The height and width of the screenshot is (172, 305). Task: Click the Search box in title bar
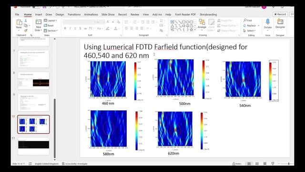pyautogui.click(x=165, y=7)
